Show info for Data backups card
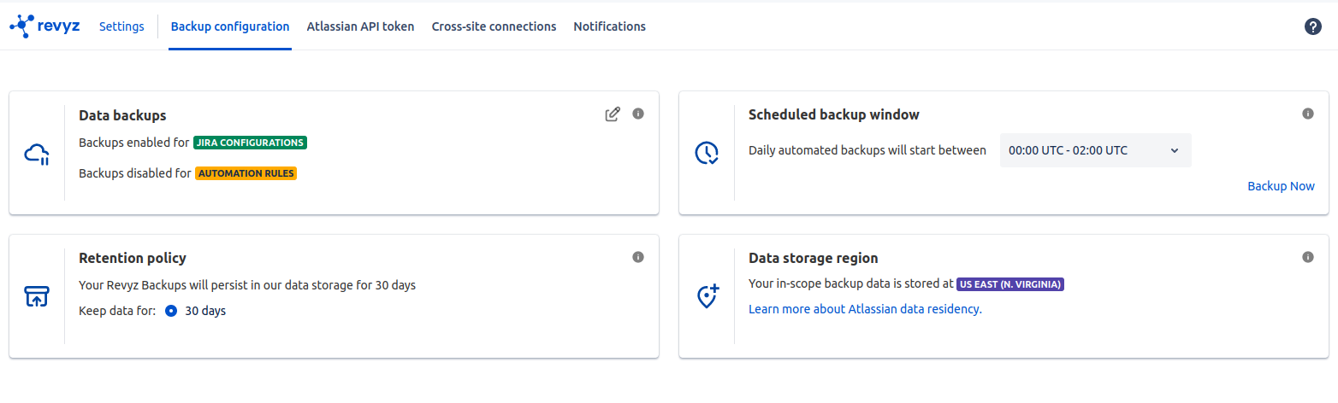Viewport: 1338px width, 403px height. point(637,114)
